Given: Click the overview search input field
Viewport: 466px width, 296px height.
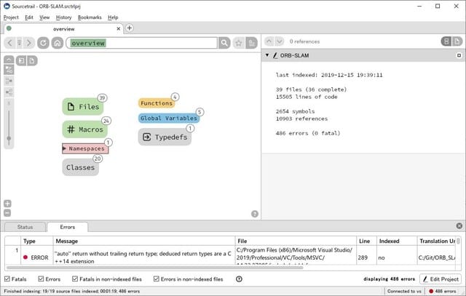Looking at the screenshot, I should tap(142, 43).
